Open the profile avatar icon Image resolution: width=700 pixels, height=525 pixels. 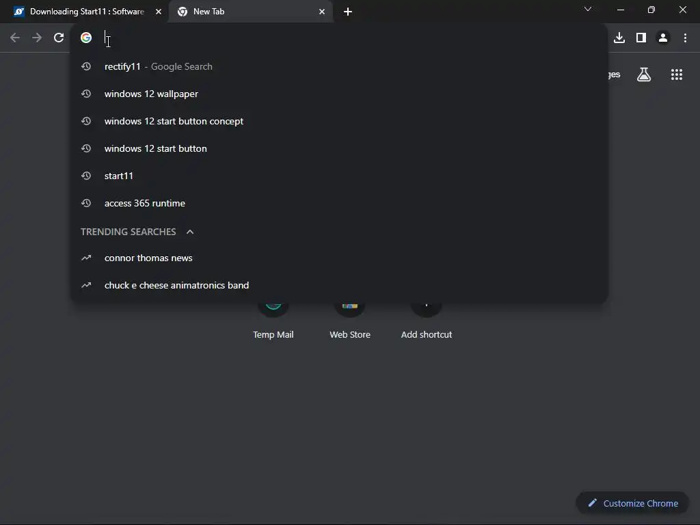[x=663, y=38]
